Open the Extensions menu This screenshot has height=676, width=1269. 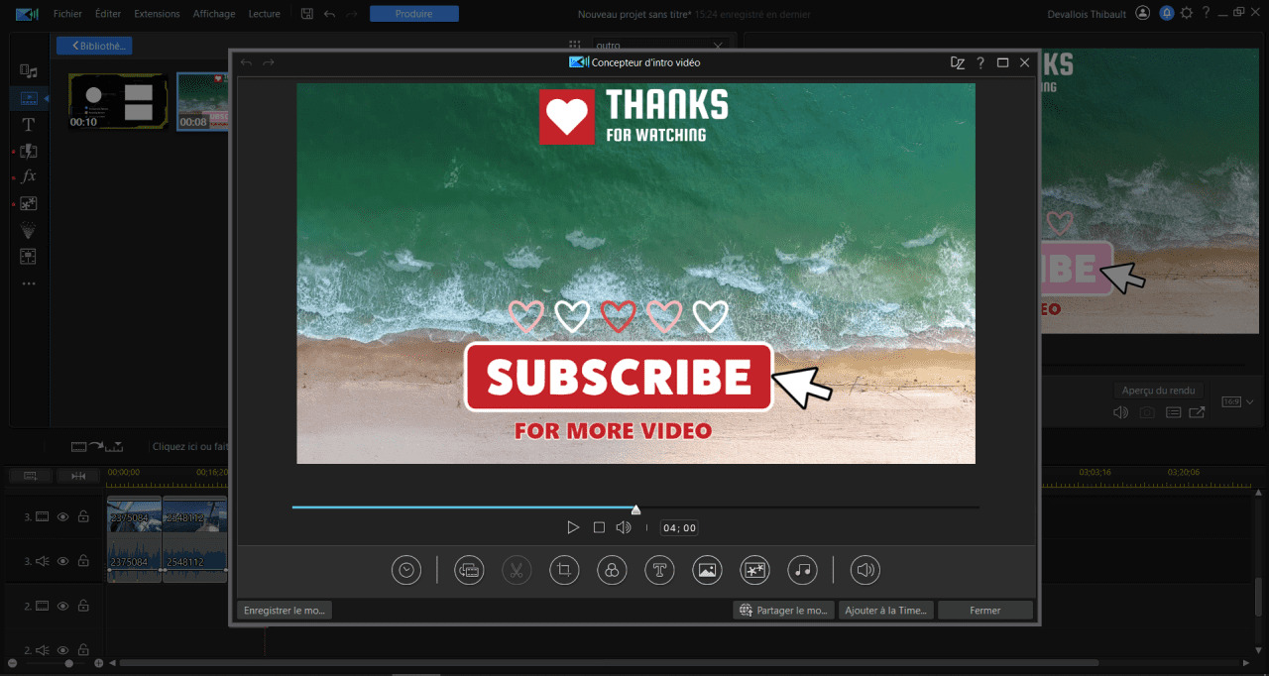click(157, 13)
